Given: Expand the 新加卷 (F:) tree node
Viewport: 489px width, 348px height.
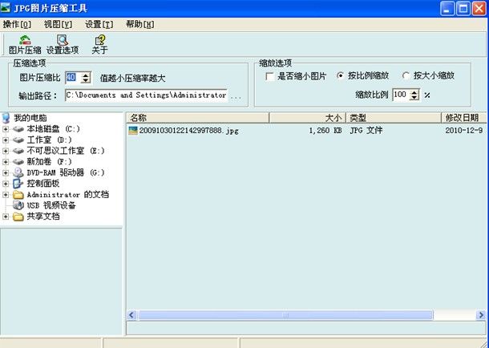Looking at the screenshot, I should pyautogui.click(x=6, y=161).
